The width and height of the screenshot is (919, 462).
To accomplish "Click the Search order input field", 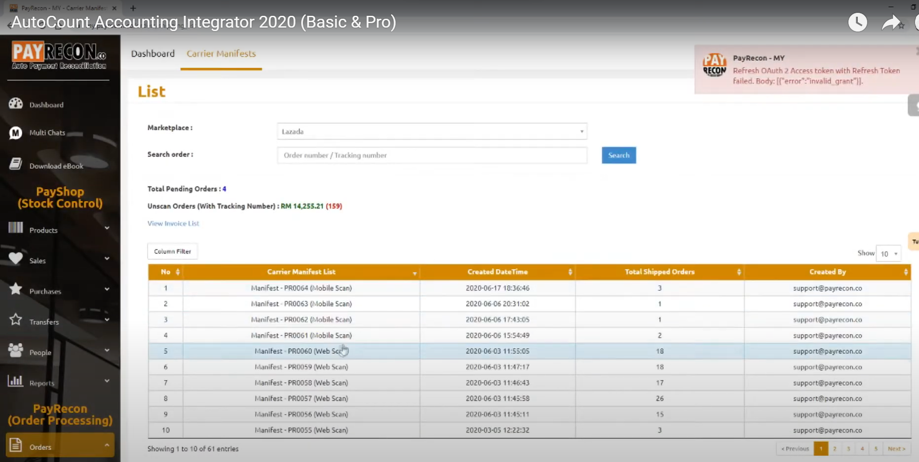I will pos(432,155).
